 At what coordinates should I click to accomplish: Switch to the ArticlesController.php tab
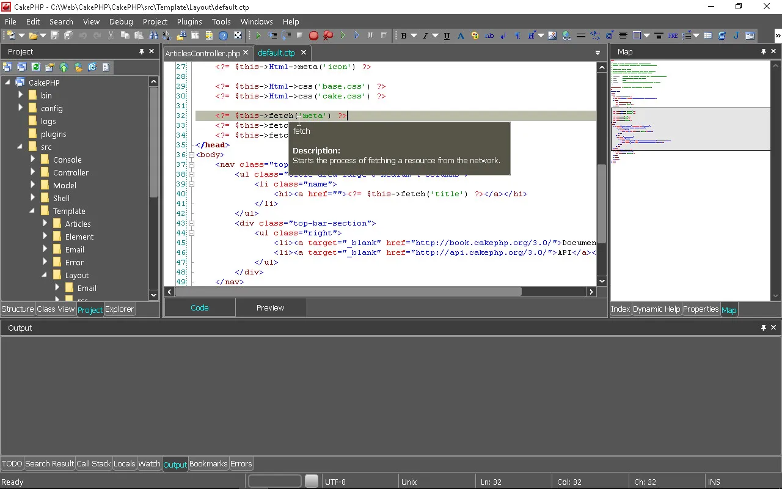[203, 53]
